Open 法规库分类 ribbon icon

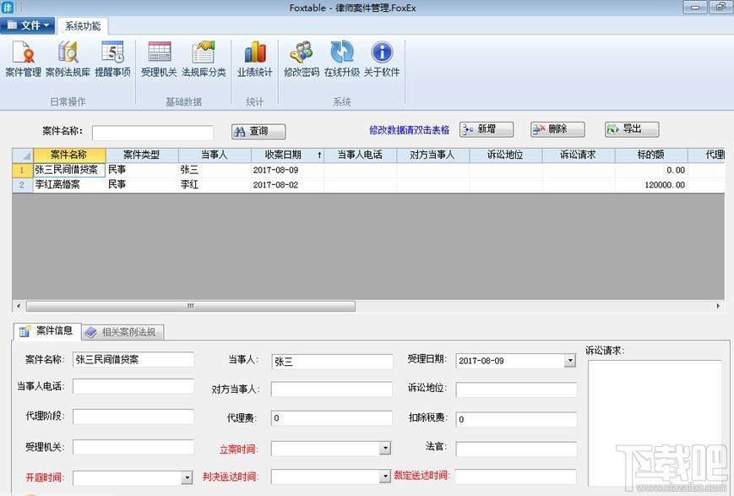pos(204,59)
